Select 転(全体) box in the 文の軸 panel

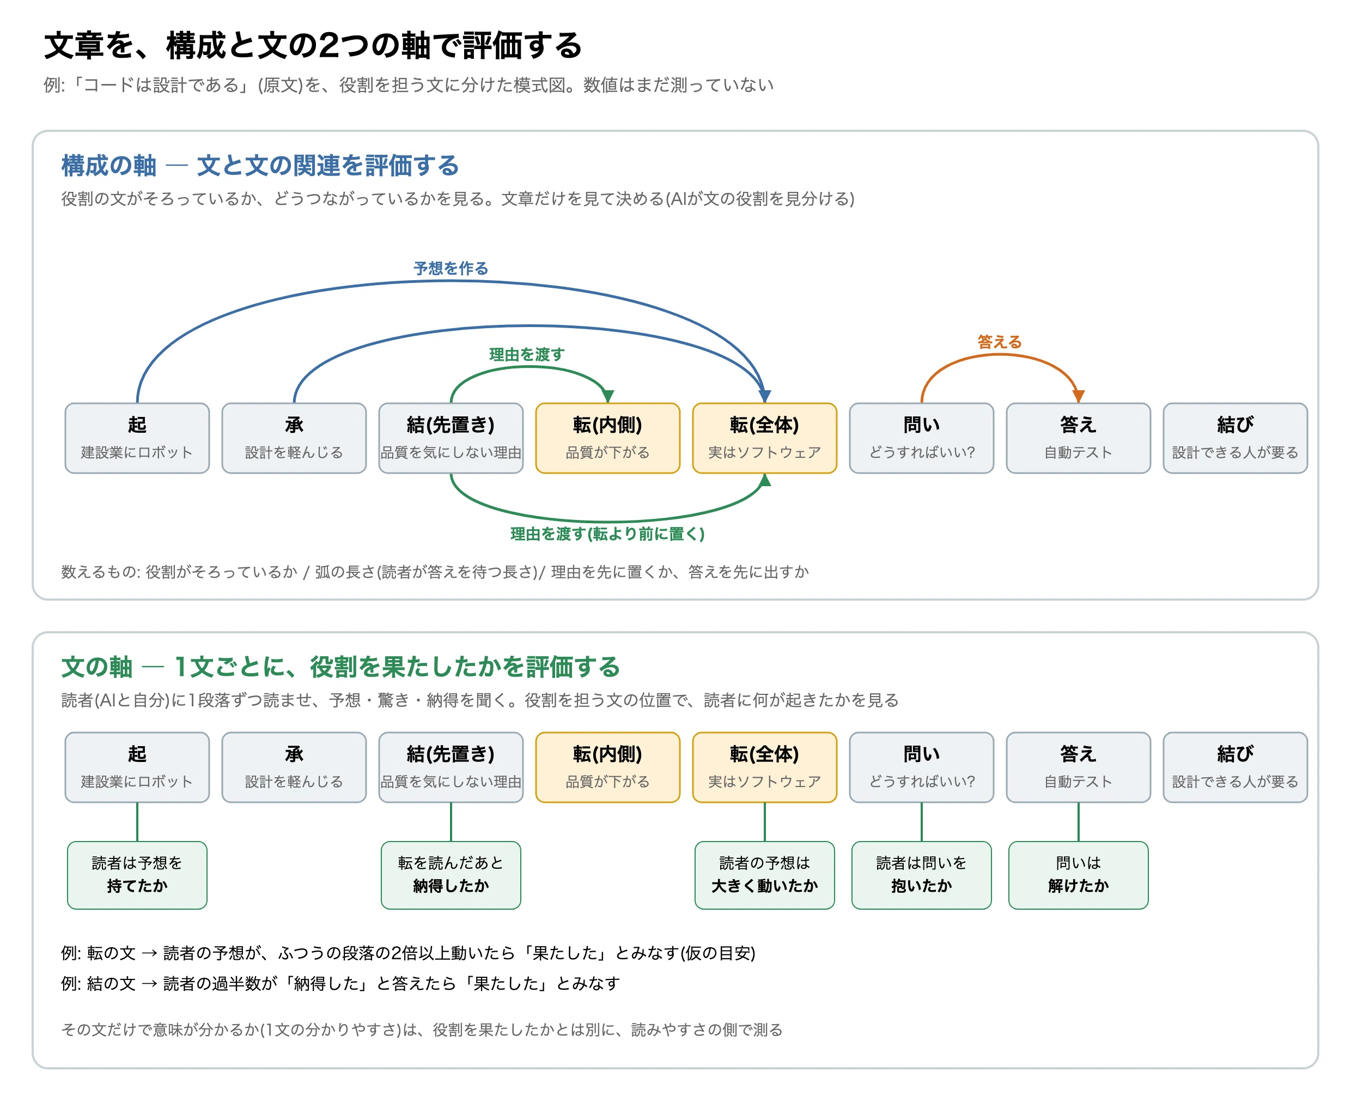(x=765, y=767)
